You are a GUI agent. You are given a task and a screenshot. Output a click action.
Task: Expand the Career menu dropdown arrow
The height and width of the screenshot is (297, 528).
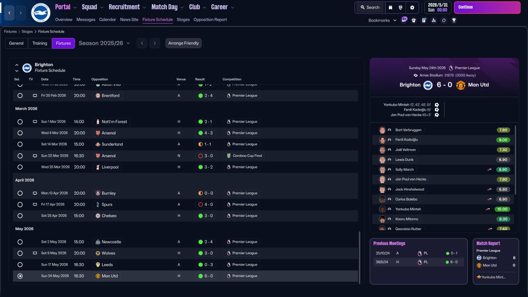pyautogui.click(x=232, y=7)
